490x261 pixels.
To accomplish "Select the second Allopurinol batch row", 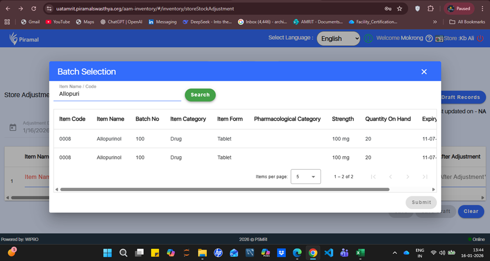I will pyautogui.click(x=209, y=157).
